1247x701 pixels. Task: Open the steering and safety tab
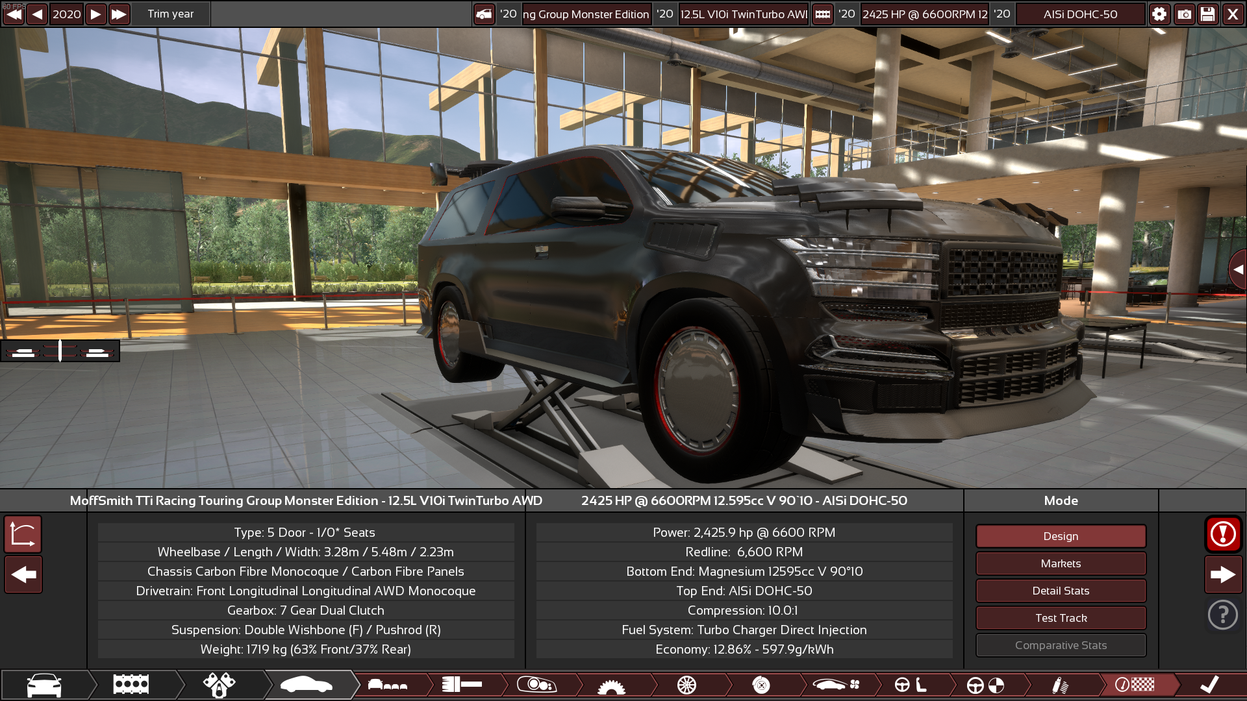click(985, 685)
